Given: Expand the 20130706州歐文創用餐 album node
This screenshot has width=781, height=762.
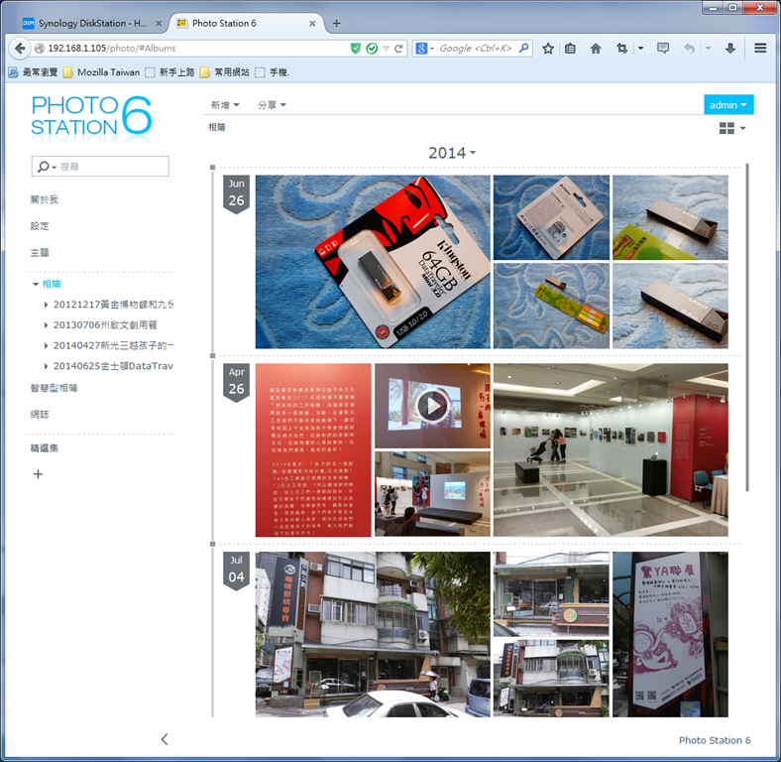Looking at the screenshot, I should pyautogui.click(x=46, y=325).
